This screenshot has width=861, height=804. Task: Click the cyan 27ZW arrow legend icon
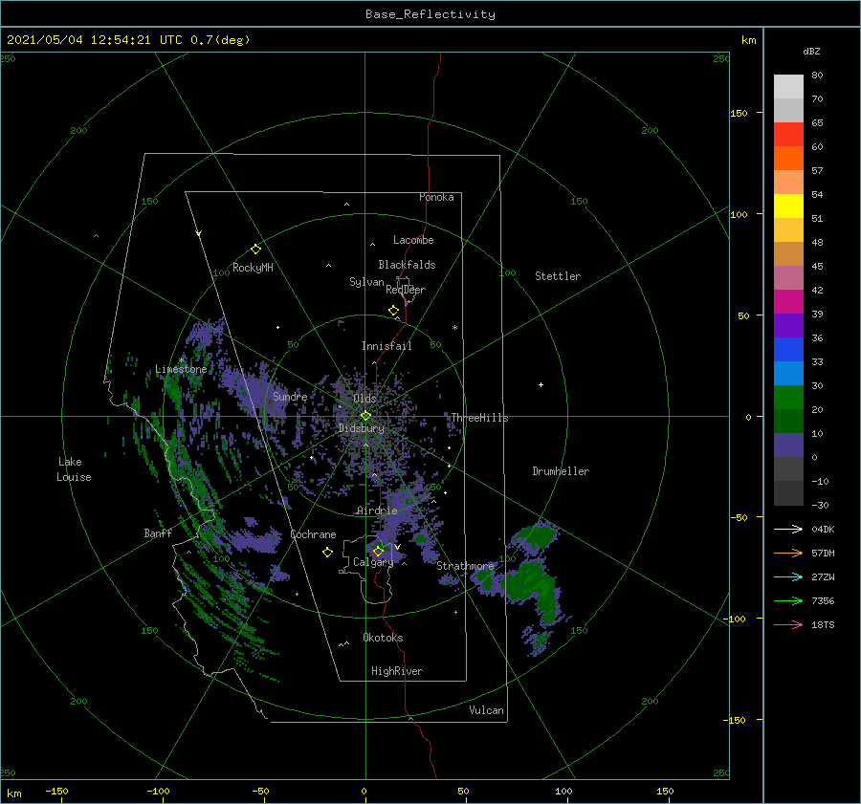click(x=788, y=576)
